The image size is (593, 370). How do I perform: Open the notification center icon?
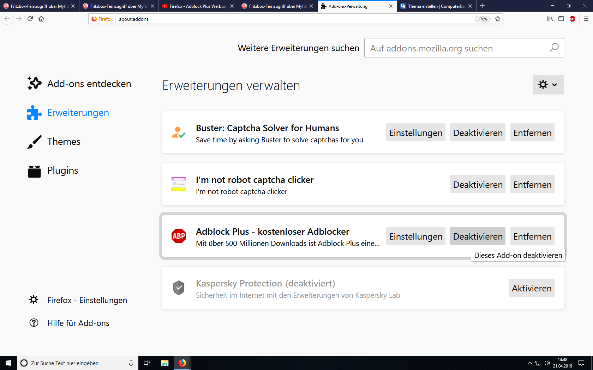click(581, 363)
